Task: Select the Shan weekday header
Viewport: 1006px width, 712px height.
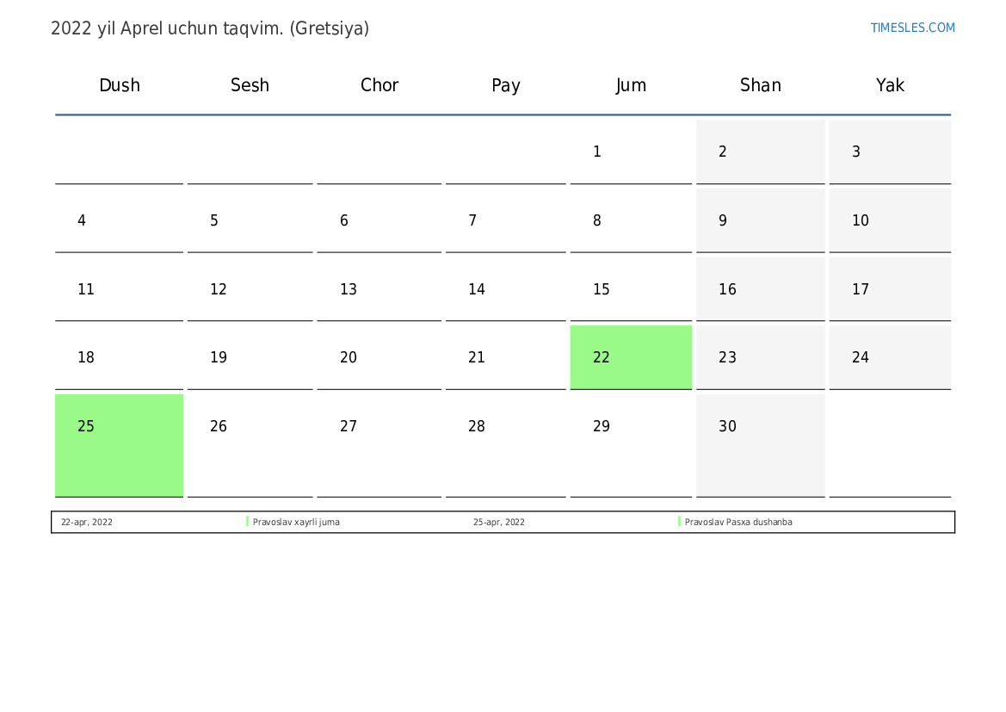Action: [x=760, y=85]
